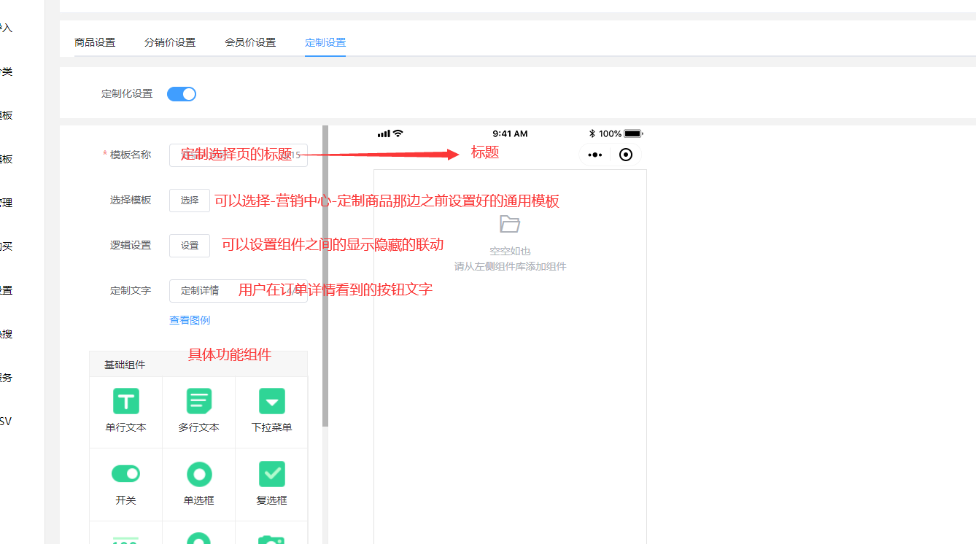Add the 单选框 radio component
Viewport: 976px width, 544px height.
[x=199, y=485]
